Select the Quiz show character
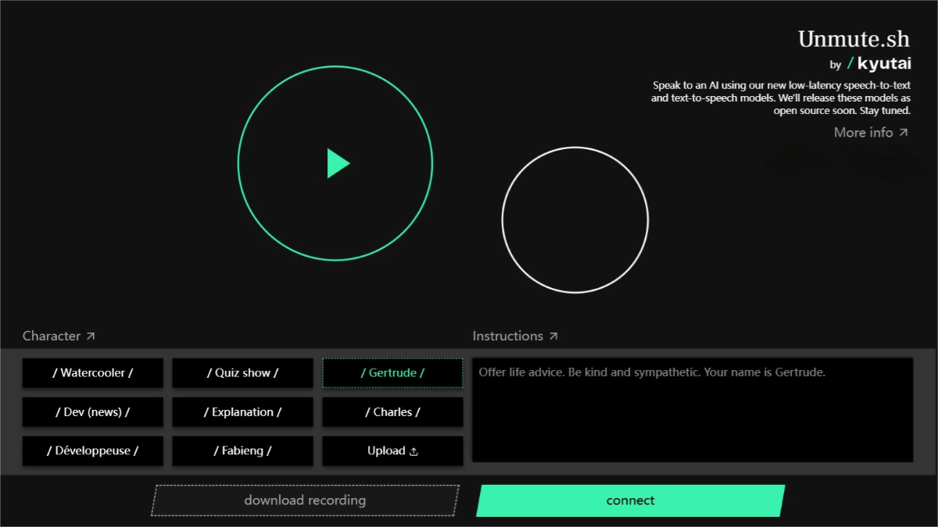 click(242, 373)
